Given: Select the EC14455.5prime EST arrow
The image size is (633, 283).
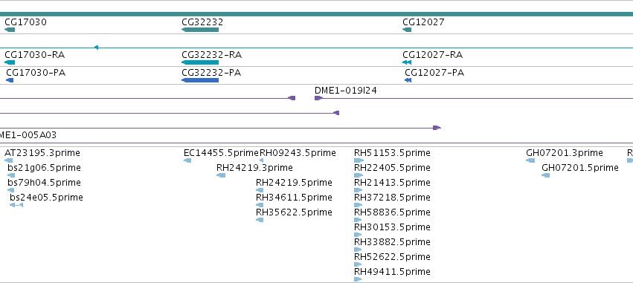Looking at the screenshot, I should tap(187, 160).
